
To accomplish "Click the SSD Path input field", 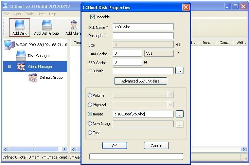I will click(x=143, y=71).
